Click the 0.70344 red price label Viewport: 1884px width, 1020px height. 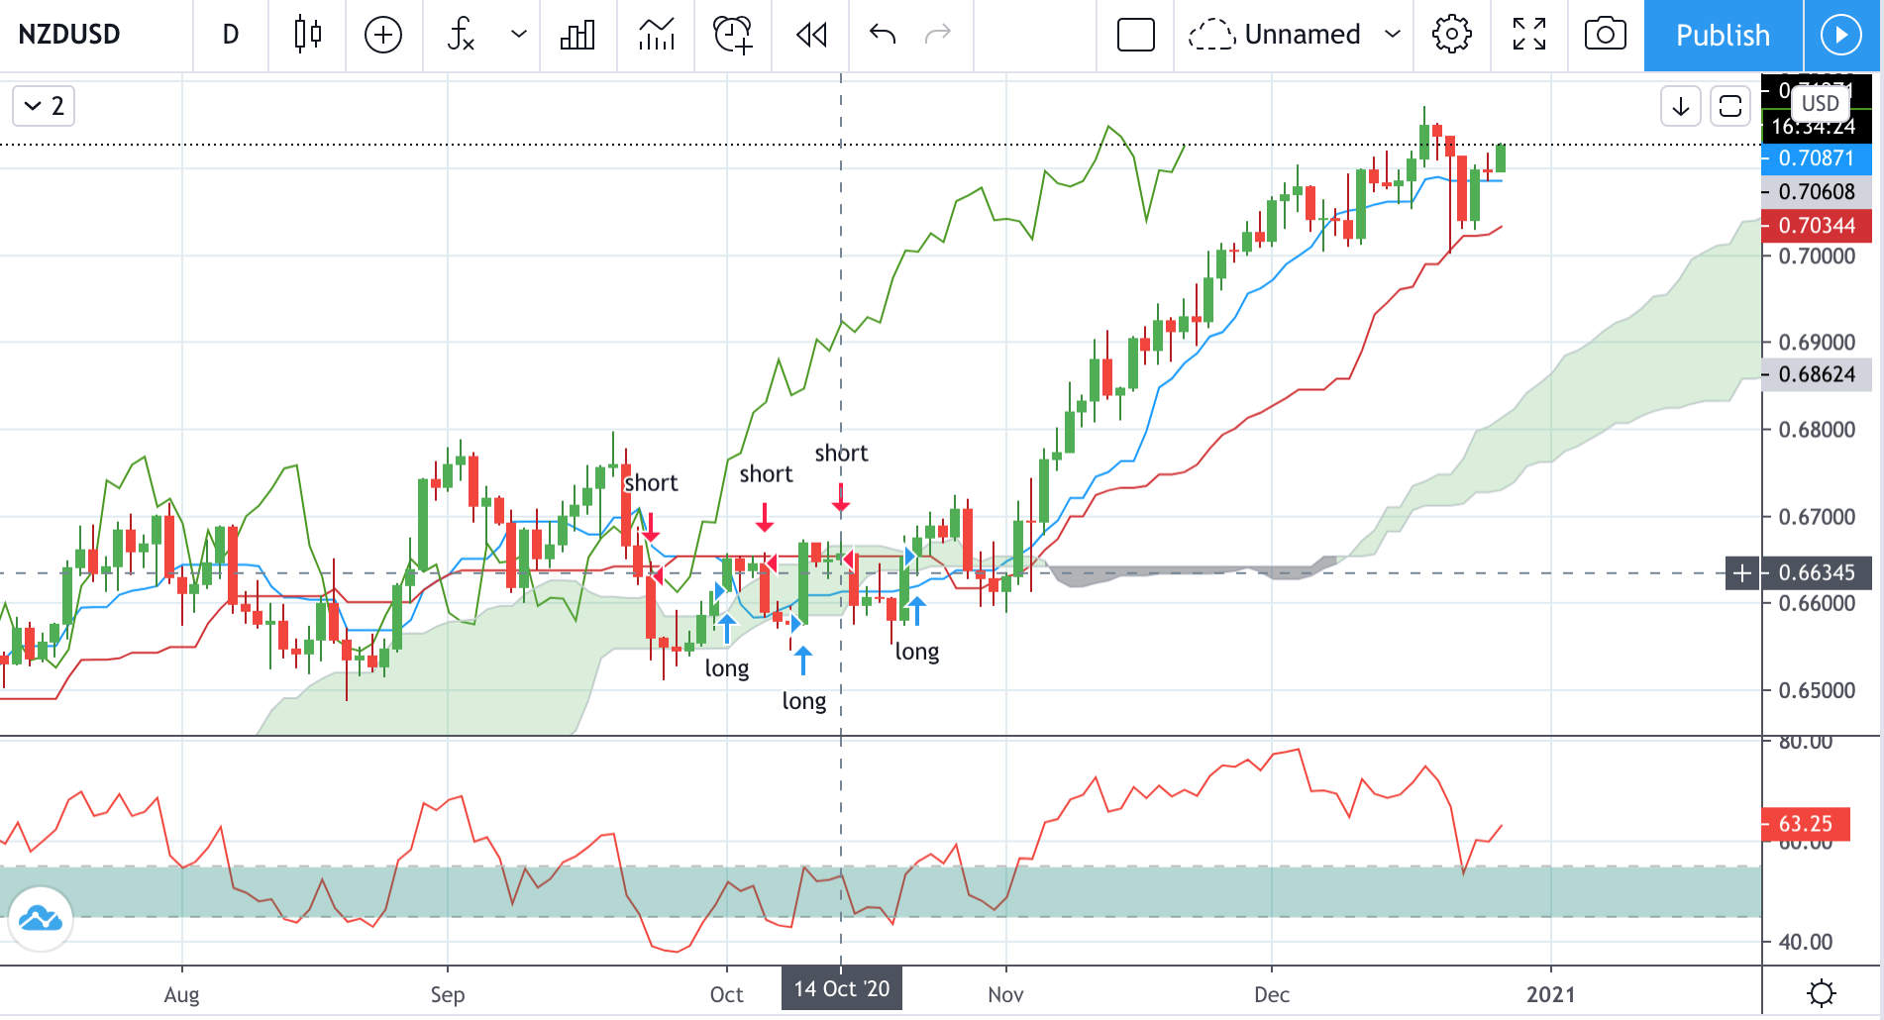pos(1817,226)
